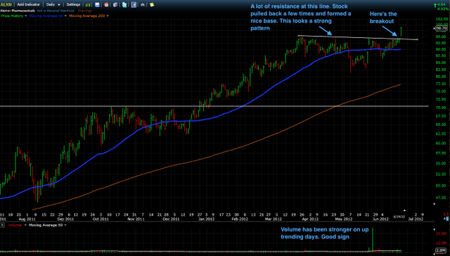Click the save chart floppy disk icon
Image resolution: width=450 pixels, height=256 pixels.
[97, 5]
